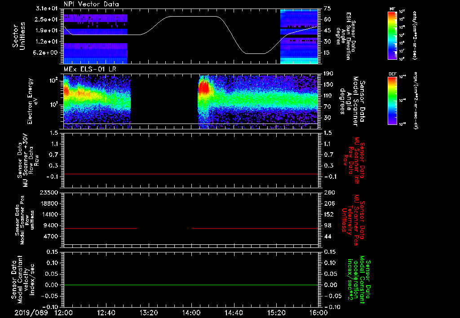Select the "Sector Unitless" axis title
The height and width of the screenshot is (318, 460).
click(19, 36)
